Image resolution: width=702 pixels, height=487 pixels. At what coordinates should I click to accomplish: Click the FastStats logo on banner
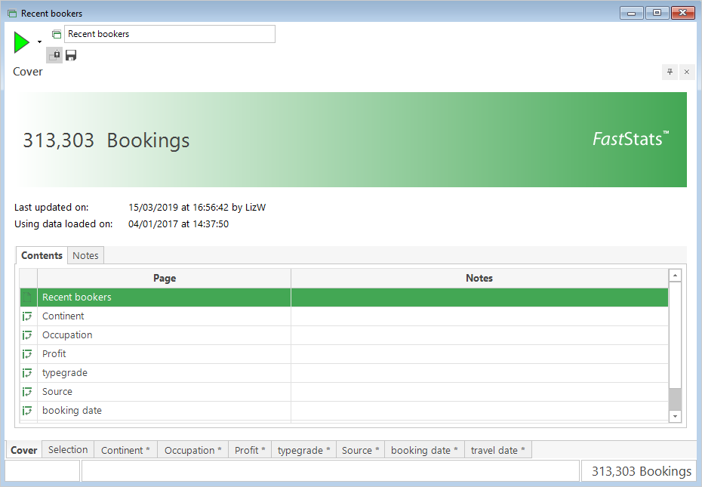[x=630, y=139]
